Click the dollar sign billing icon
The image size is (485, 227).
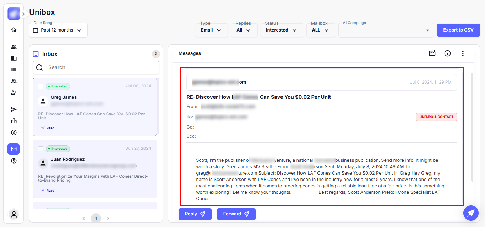pyautogui.click(x=14, y=161)
